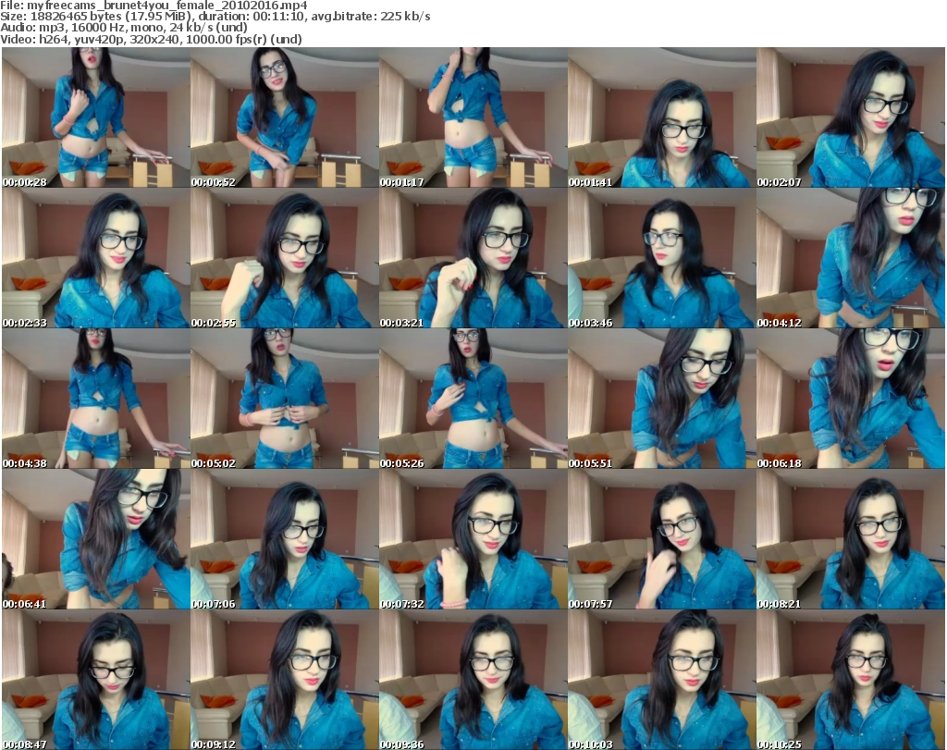Pick the 00:09:12 thumbnail
Viewport: 947px width, 750px height.
click(x=285, y=680)
